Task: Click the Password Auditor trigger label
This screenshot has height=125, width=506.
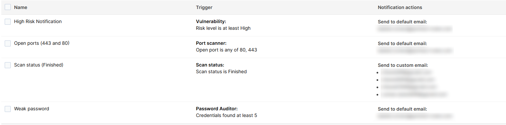Action: coord(217,109)
